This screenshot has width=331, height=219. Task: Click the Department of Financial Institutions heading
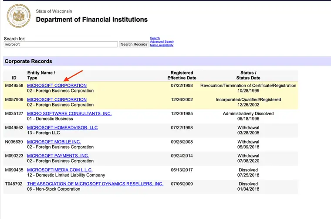tap(91, 20)
